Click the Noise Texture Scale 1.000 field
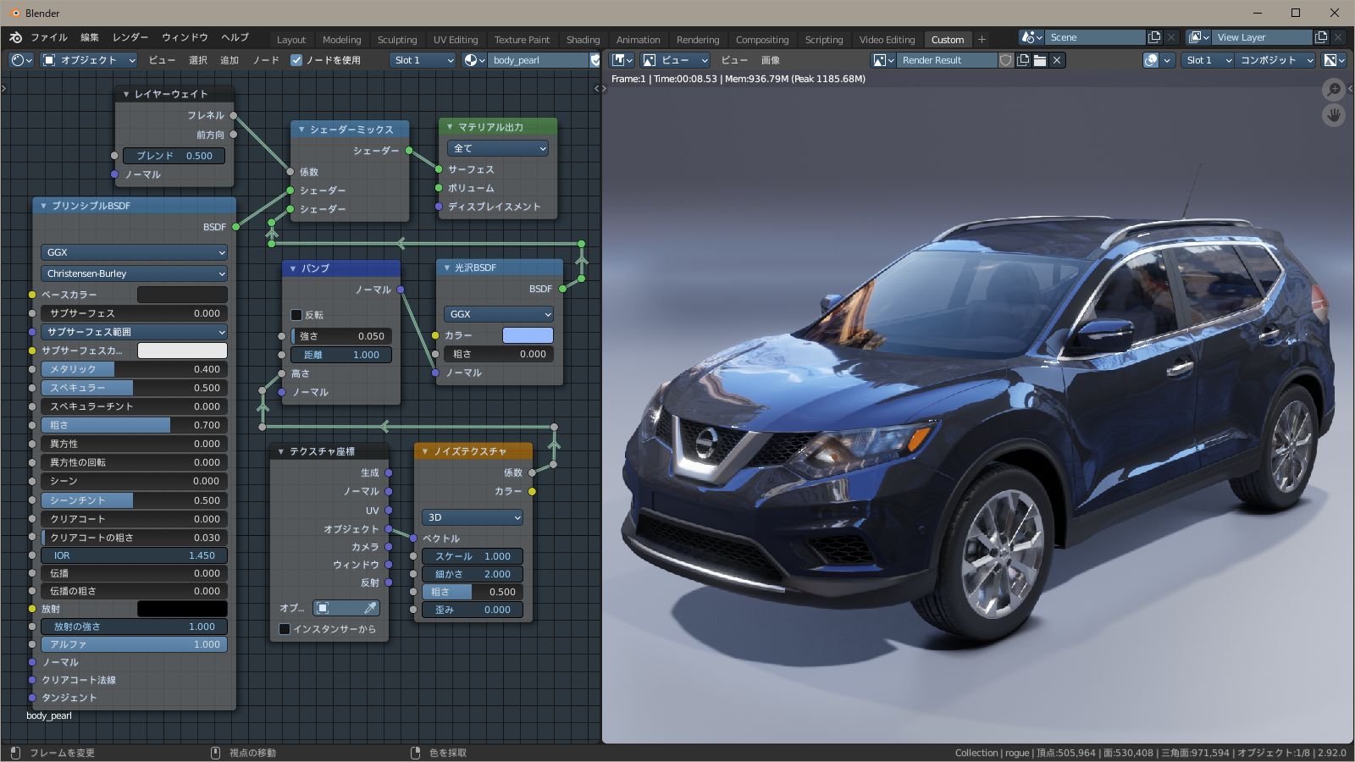 pyautogui.click(x=473, y=556)
